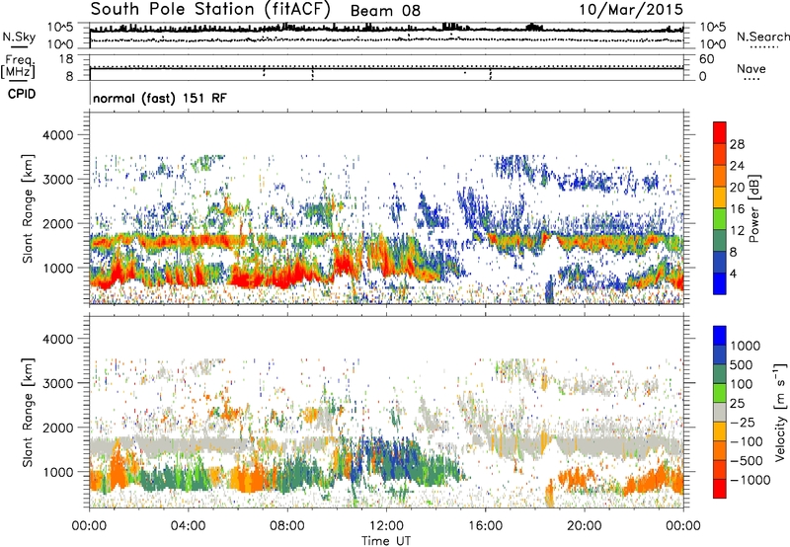
Task: Select the '4000' tick of the velocity panel
Action: [x=57, y=339]
